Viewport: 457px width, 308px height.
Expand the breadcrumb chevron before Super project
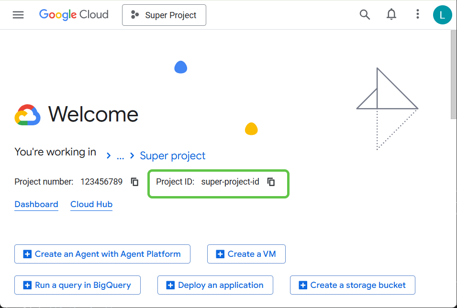tap(132, 155)
